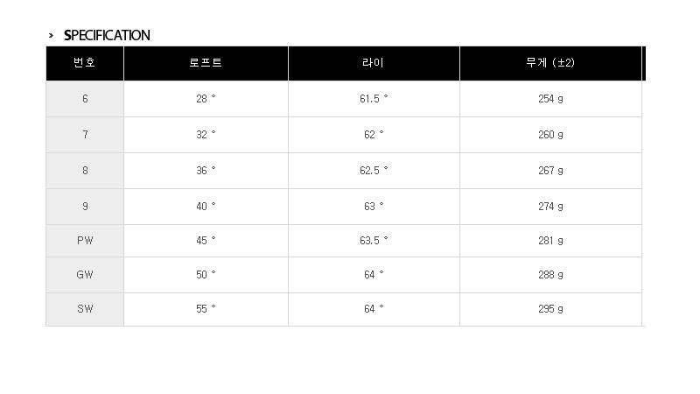Image resolution: width=700 pixels, height=394 pixels.
Task: Click the GW row label cell
Action: click(x=85, y=274)
